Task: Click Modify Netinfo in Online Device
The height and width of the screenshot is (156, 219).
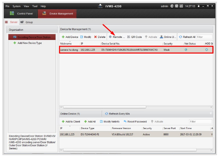Action: (110, 122)
